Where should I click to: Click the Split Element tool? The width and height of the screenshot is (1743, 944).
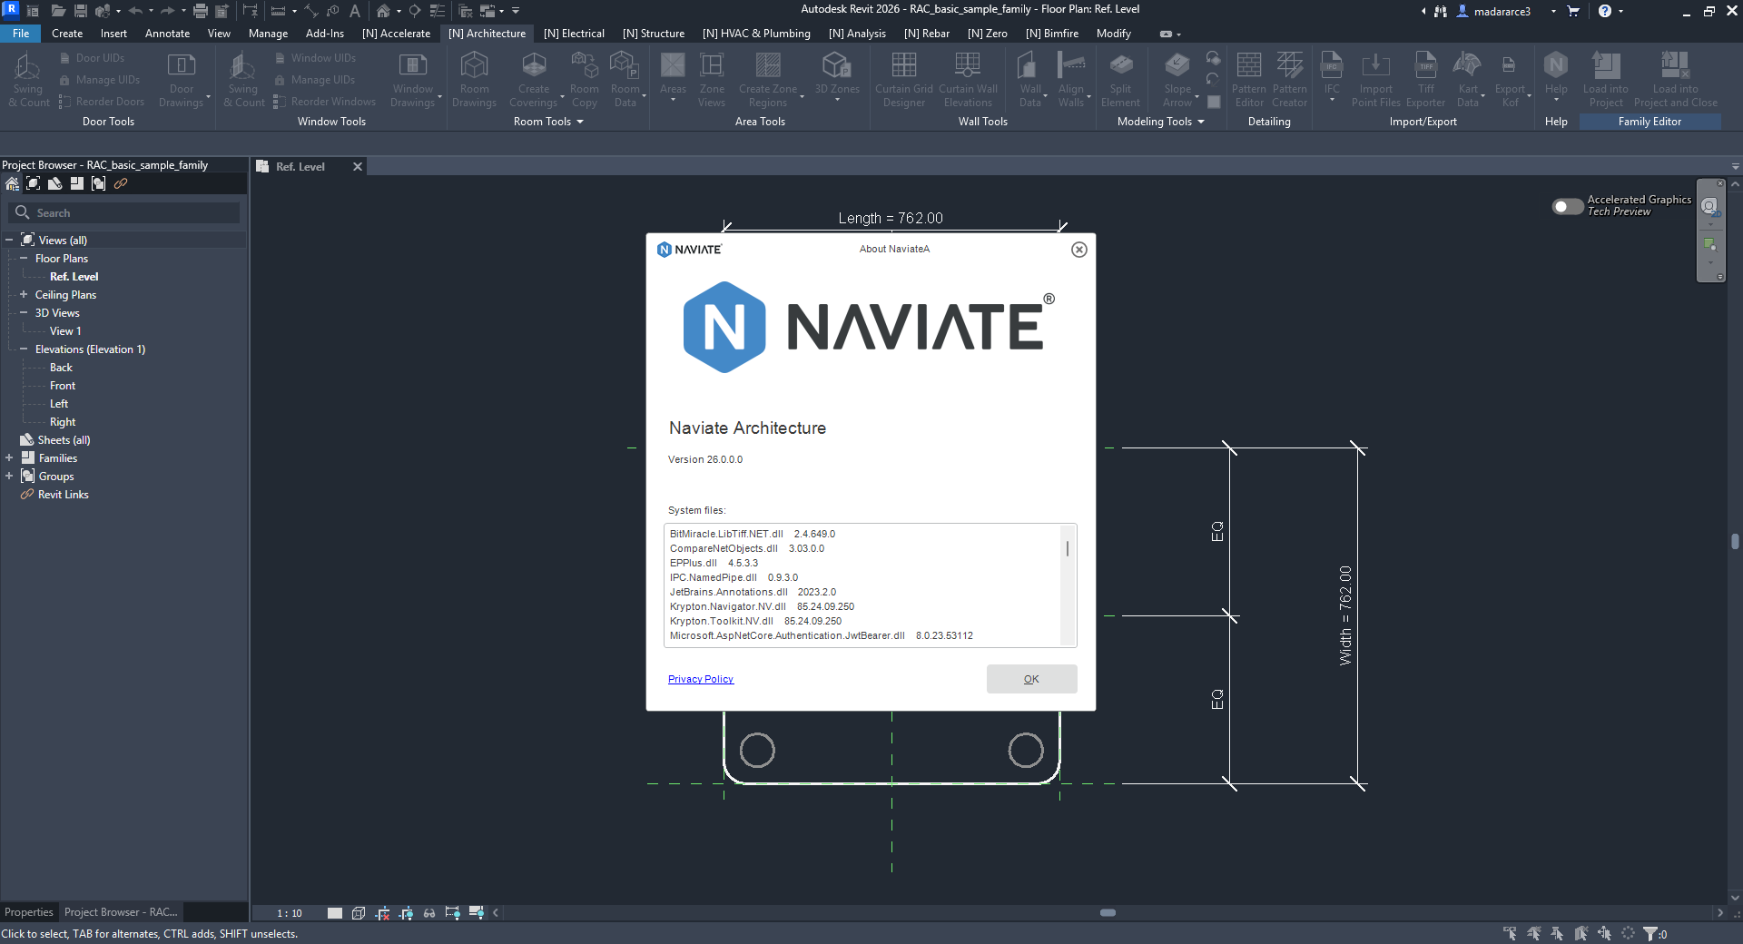coord(1120,80)
